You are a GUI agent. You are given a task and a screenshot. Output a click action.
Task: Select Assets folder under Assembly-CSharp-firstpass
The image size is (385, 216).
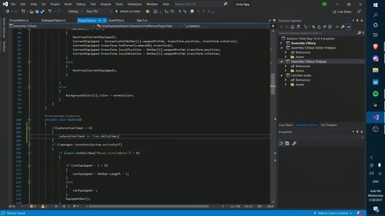point(300,71)
